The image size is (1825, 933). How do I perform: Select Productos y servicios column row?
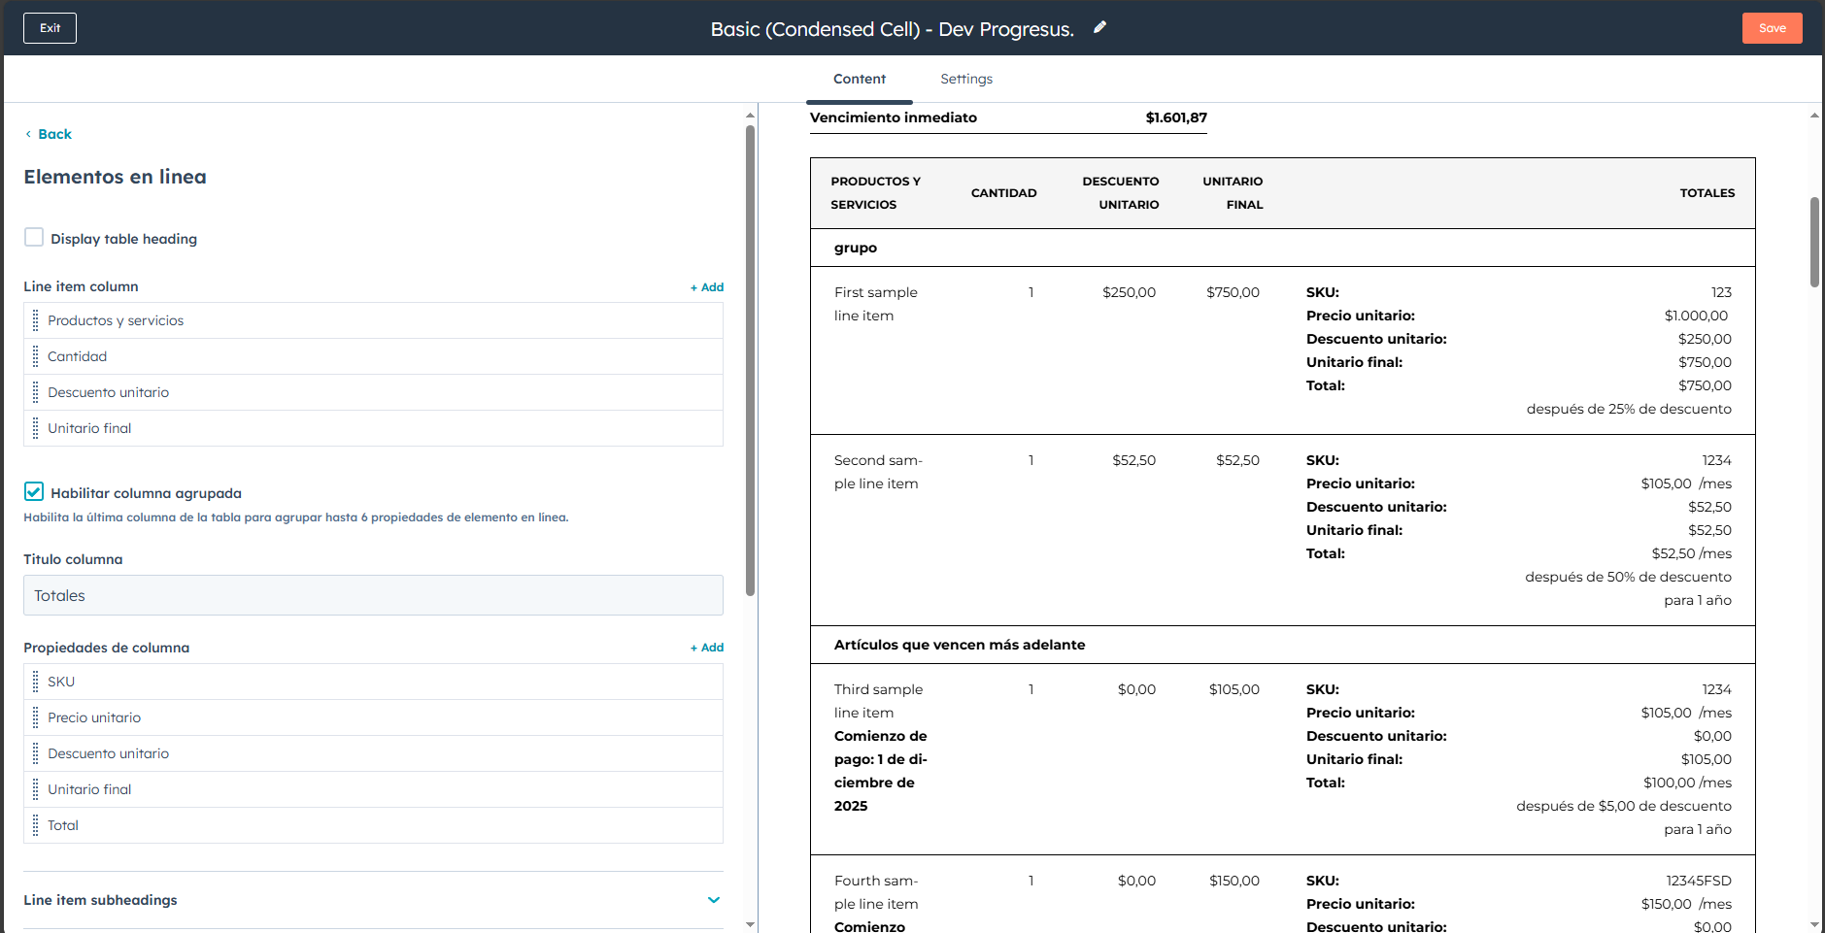click(373, 320)
